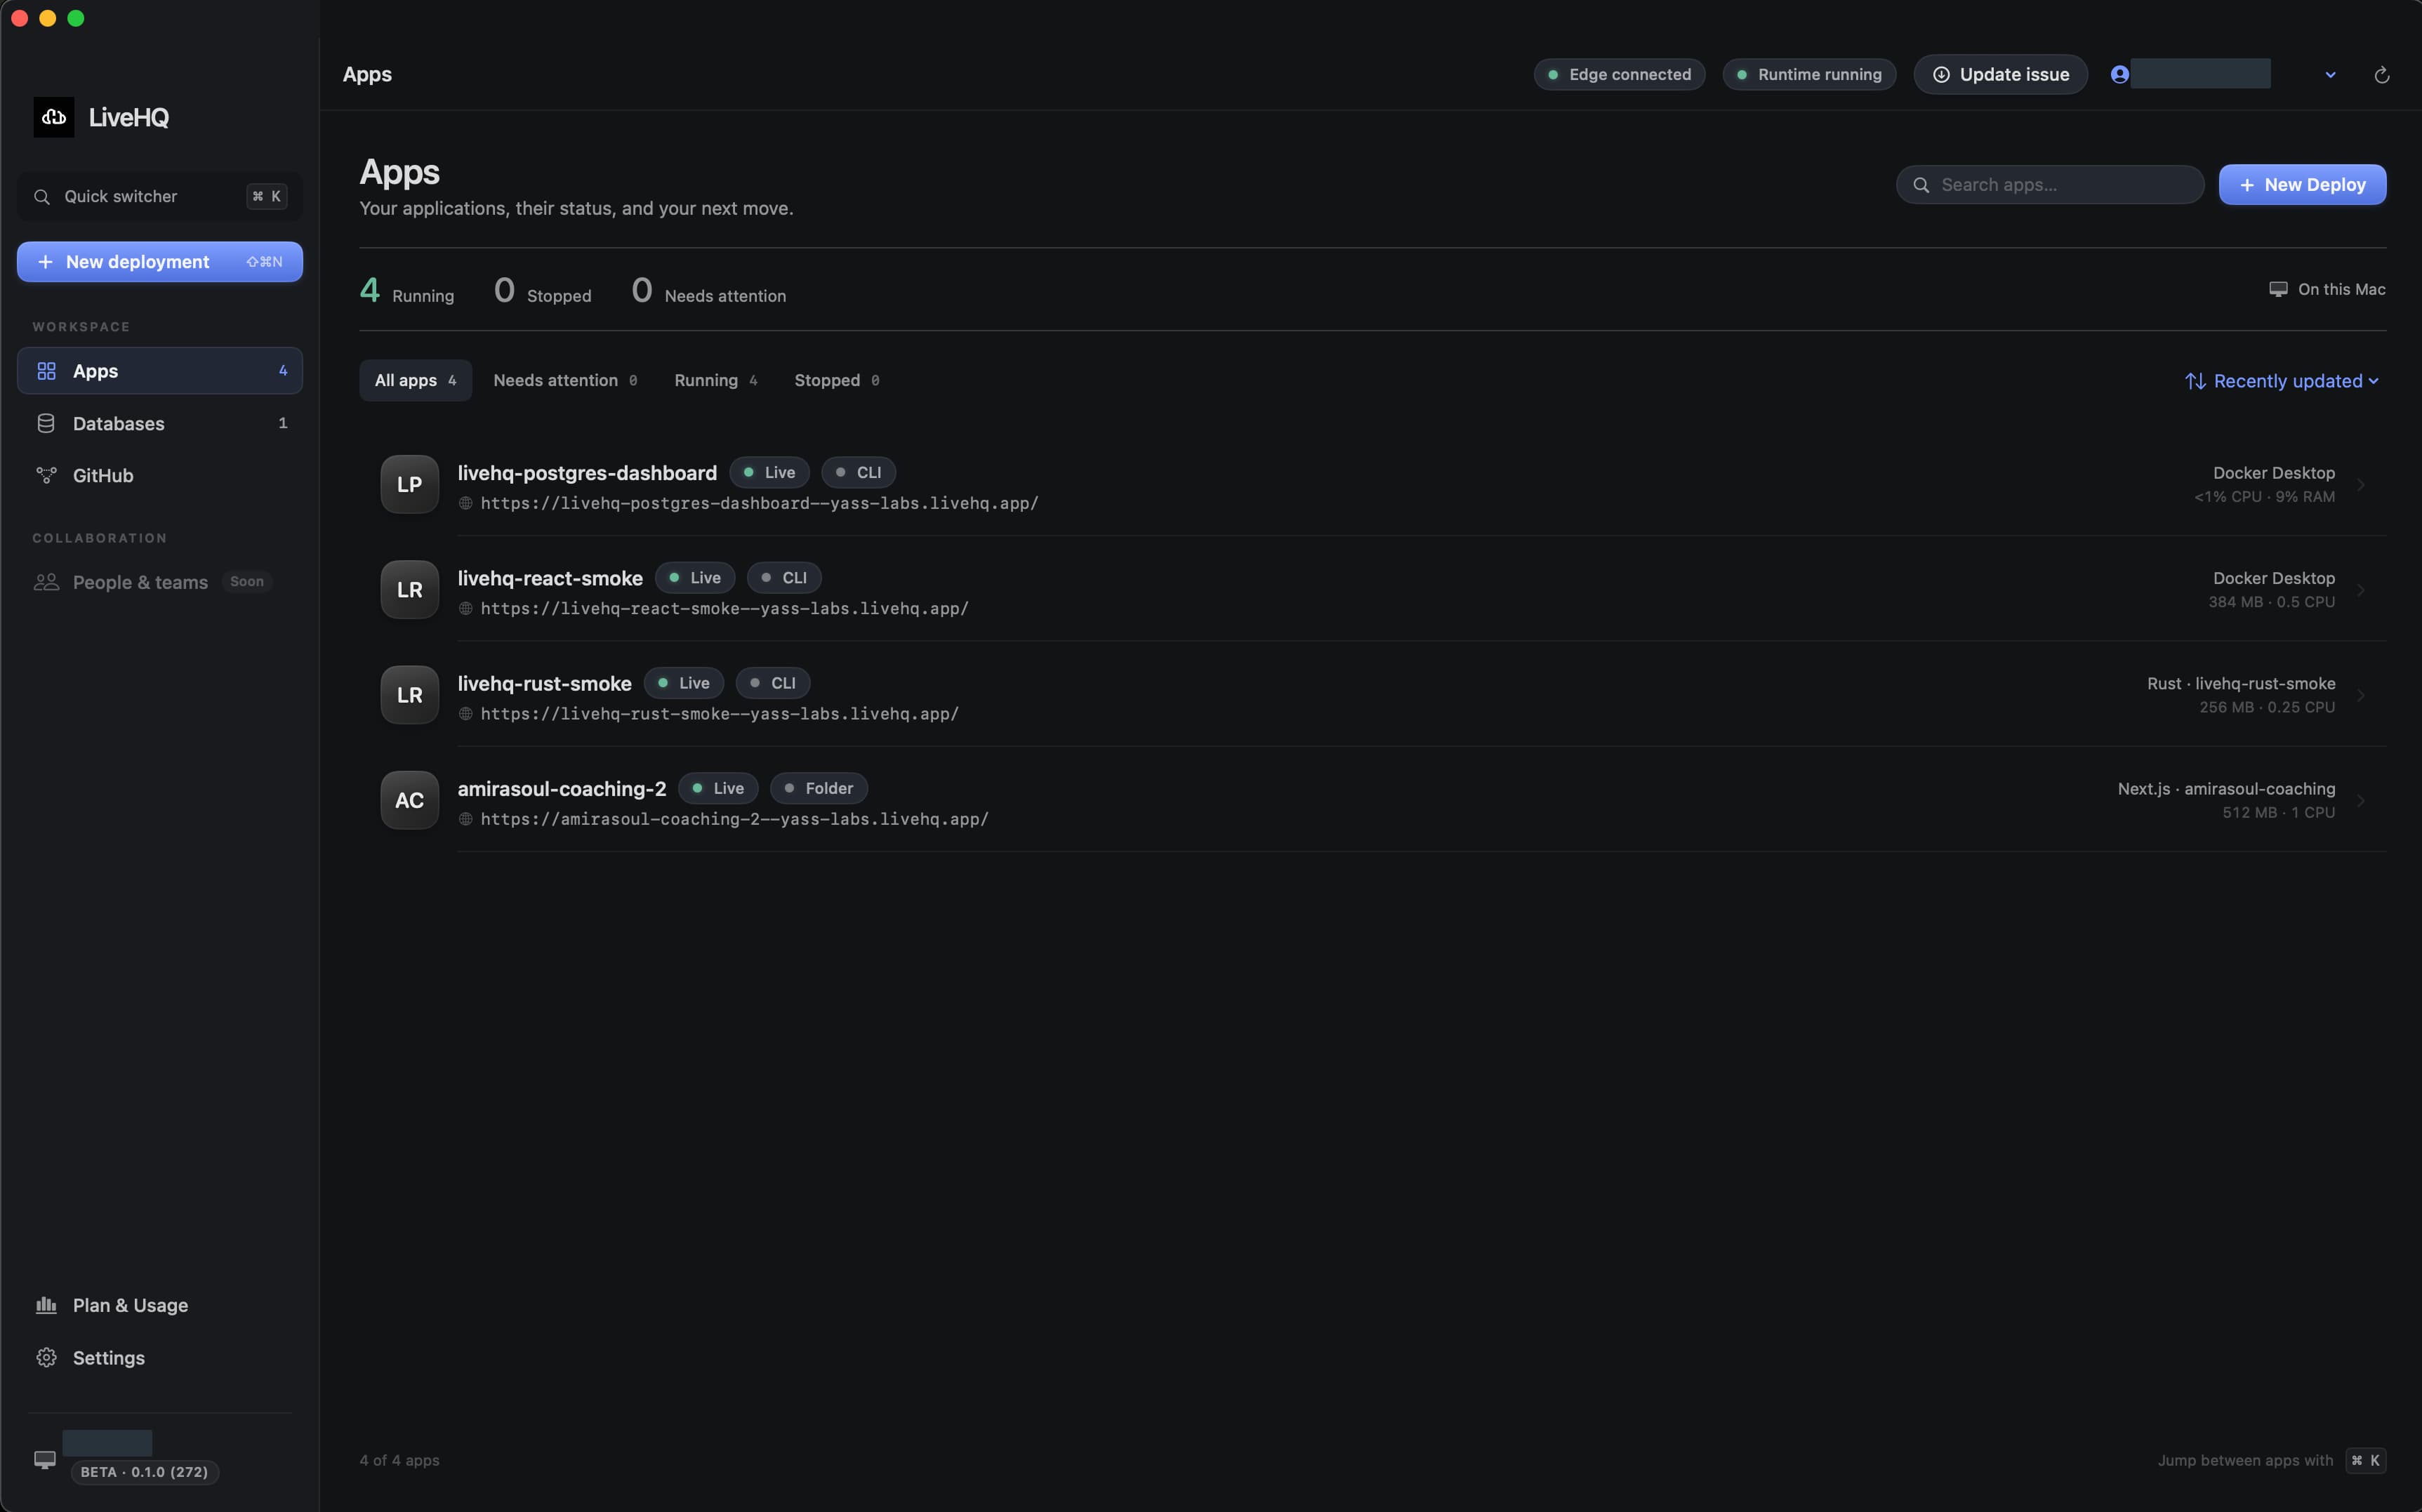The height and width of the screenshot is (1512, 2422).
Task: Click the Plan & Usage bar chart icon
Action: tap(46, 1305)
